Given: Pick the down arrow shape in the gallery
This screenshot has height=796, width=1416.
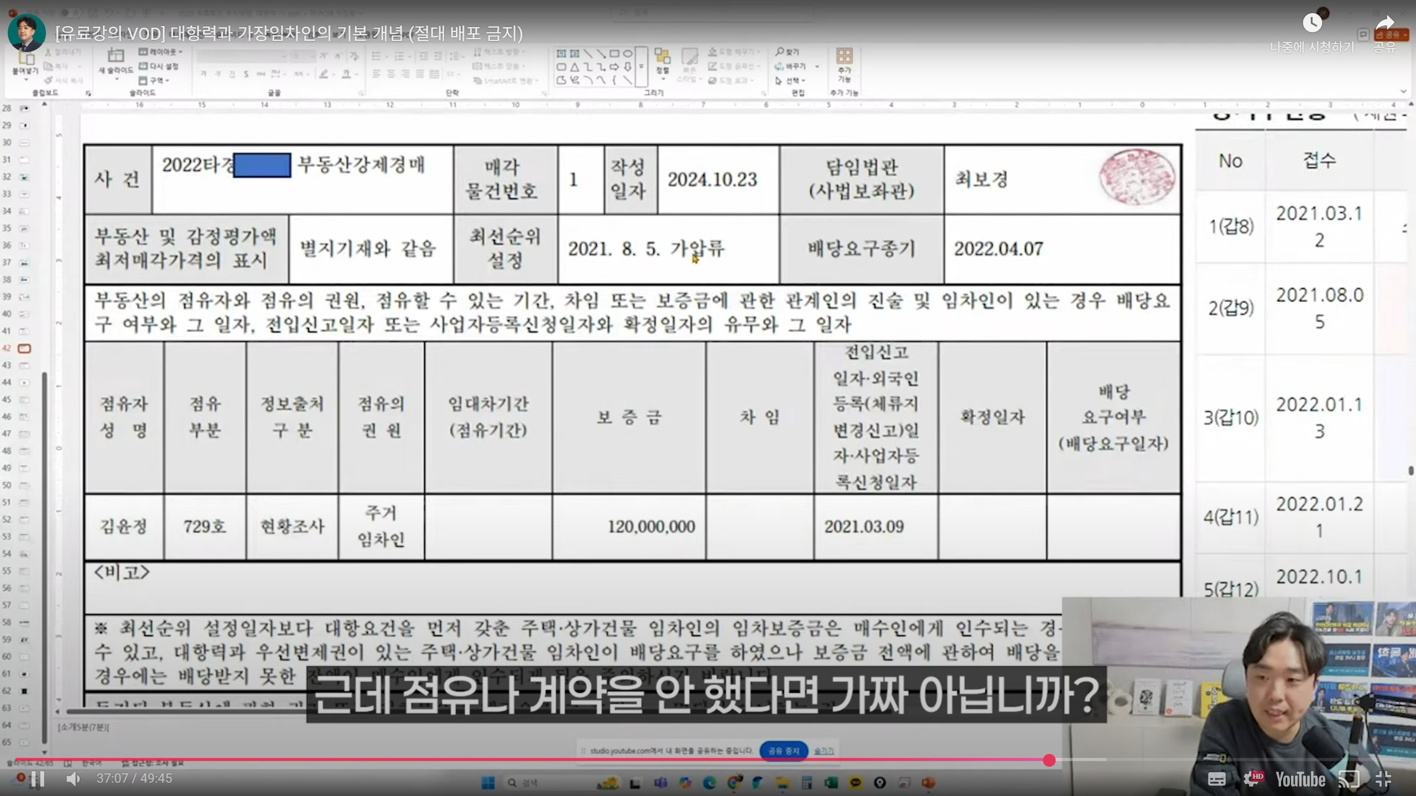Looking at the screenshot, I should point(628,67).
